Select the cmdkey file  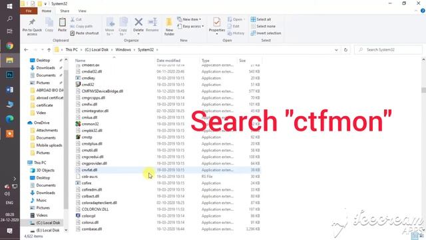coord(88,78)
